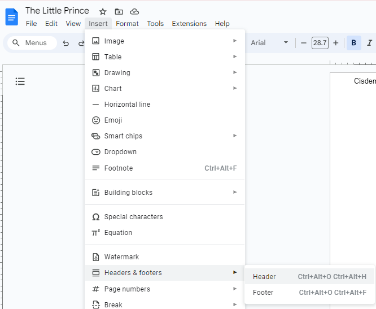Viewport: 376px width, 309px height.
Task: Click the Dropdown pill icon
Action: 96,152
